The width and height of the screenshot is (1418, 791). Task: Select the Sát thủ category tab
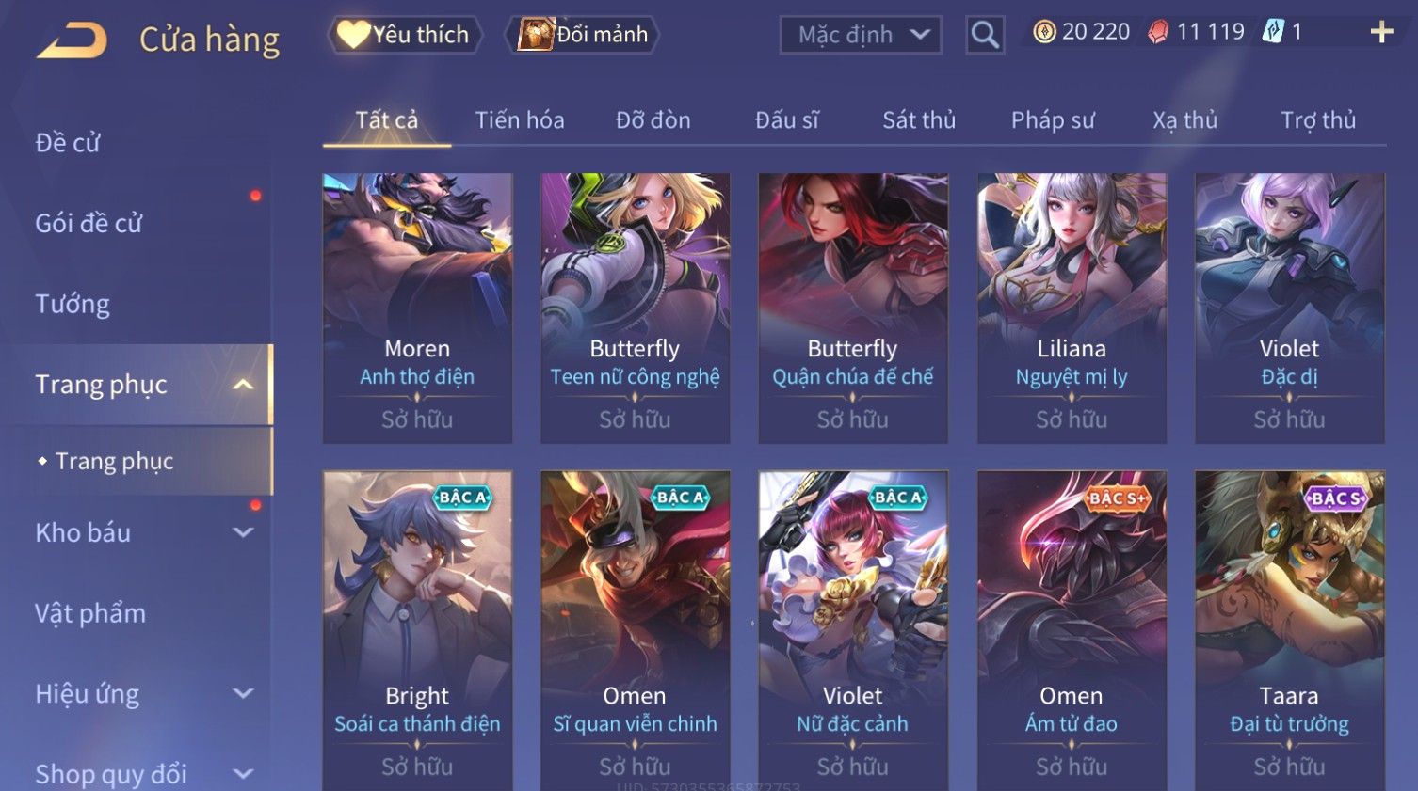[x=919, y=120]
